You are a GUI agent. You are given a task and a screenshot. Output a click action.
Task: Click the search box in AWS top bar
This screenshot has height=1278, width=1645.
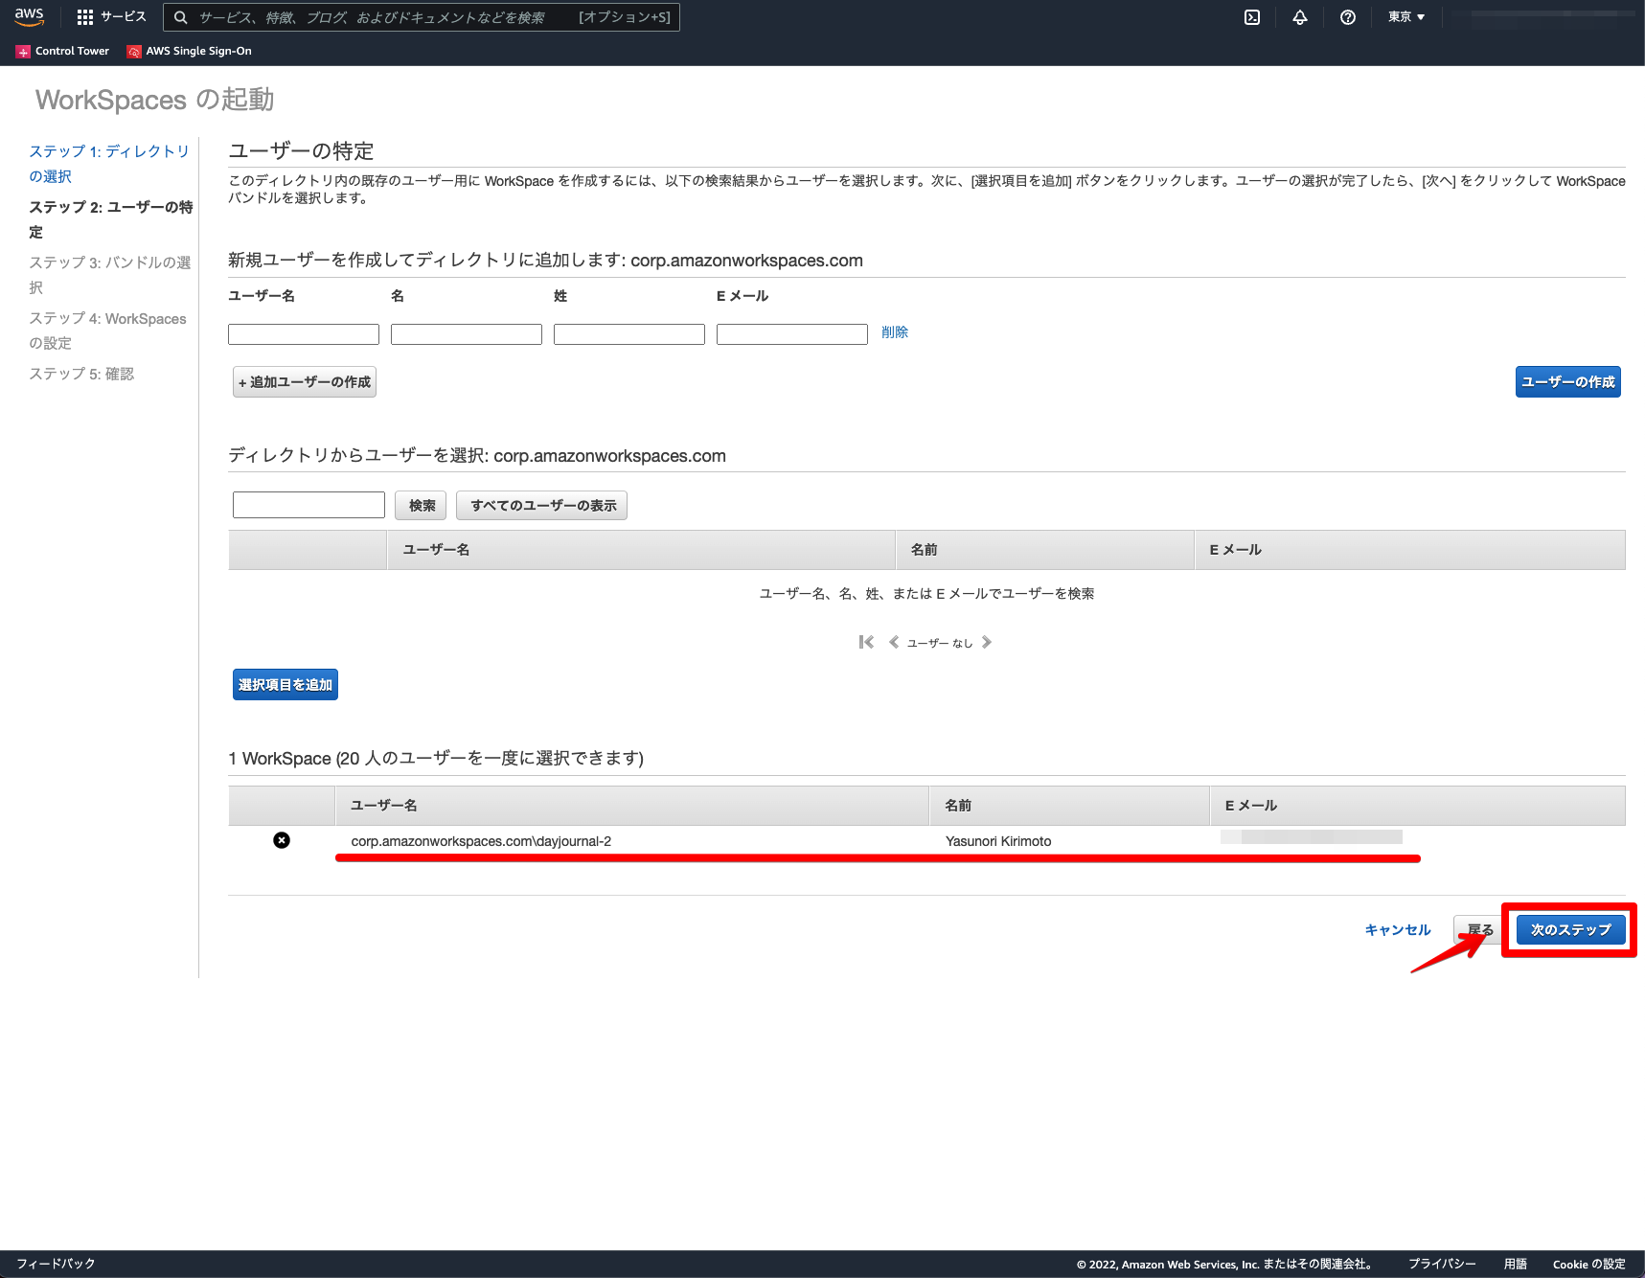422,17
